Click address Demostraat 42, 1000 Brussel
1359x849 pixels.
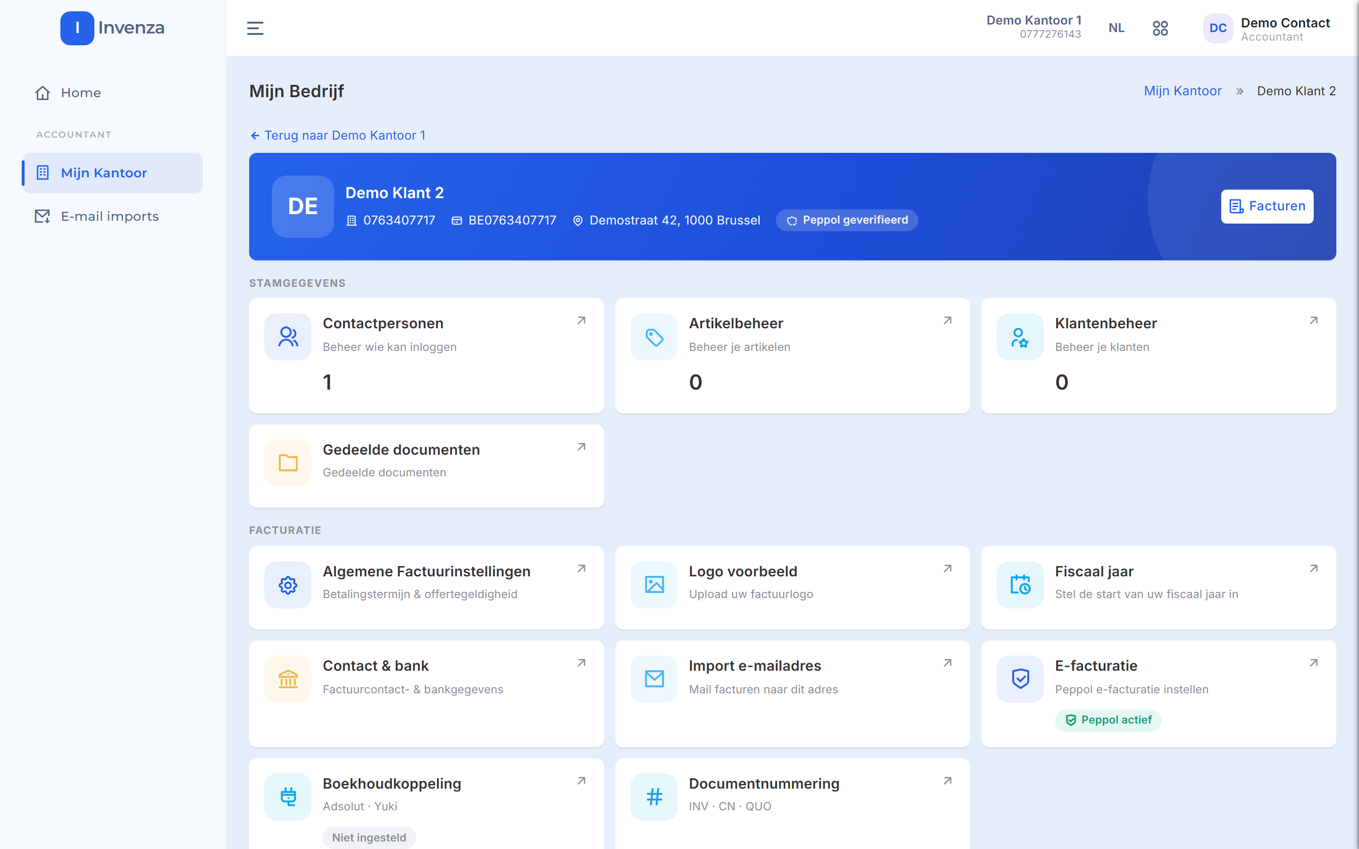point(666,220)
